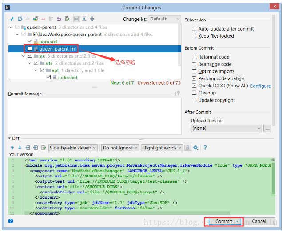282x231 pixels.
Task: Click the Move to Another Changelist icon
Action: (x=36, y=19)
